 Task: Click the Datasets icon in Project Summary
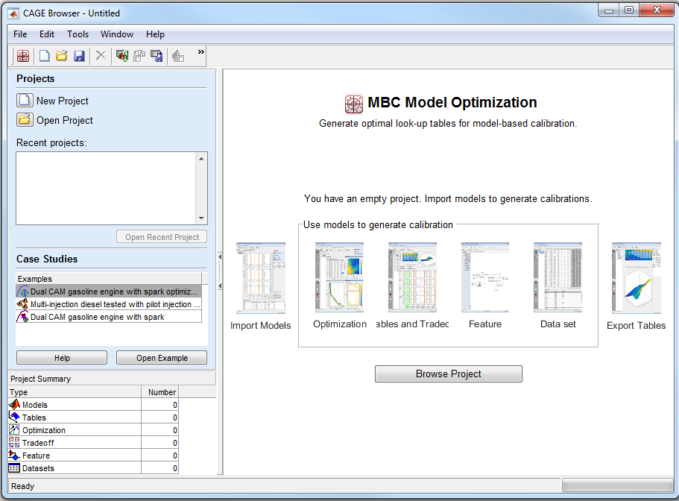point(14,467)
